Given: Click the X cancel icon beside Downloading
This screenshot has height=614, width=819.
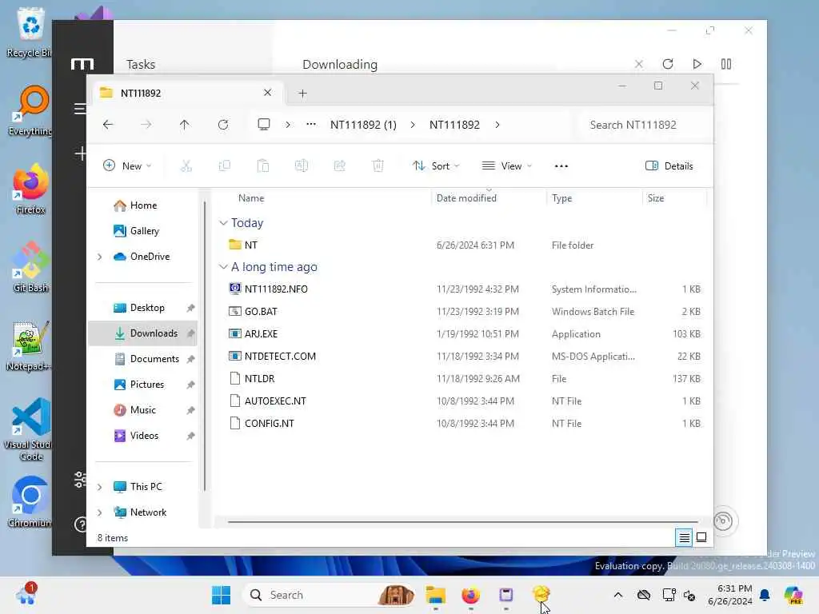Looking at the screenshot, I should 639,64.
